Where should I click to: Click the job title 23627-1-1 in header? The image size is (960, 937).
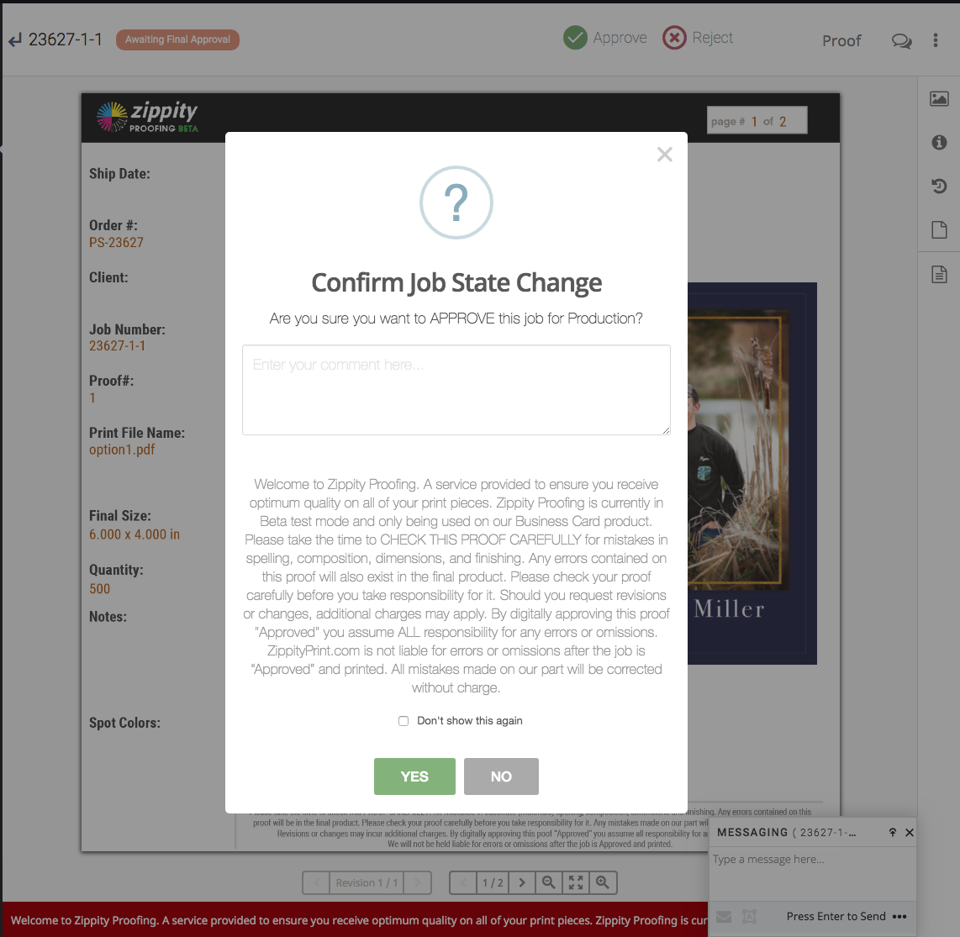(66, 39)
